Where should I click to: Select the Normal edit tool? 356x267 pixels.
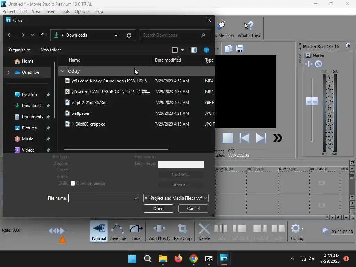[x=99, y=231]
